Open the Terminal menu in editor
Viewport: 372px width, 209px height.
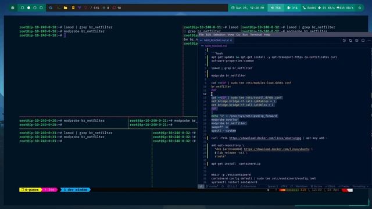pos(256,35)
